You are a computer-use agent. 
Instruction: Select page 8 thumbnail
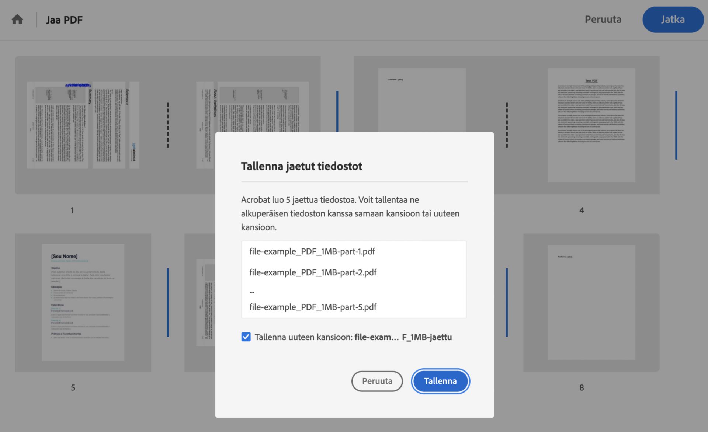[591, 302]
